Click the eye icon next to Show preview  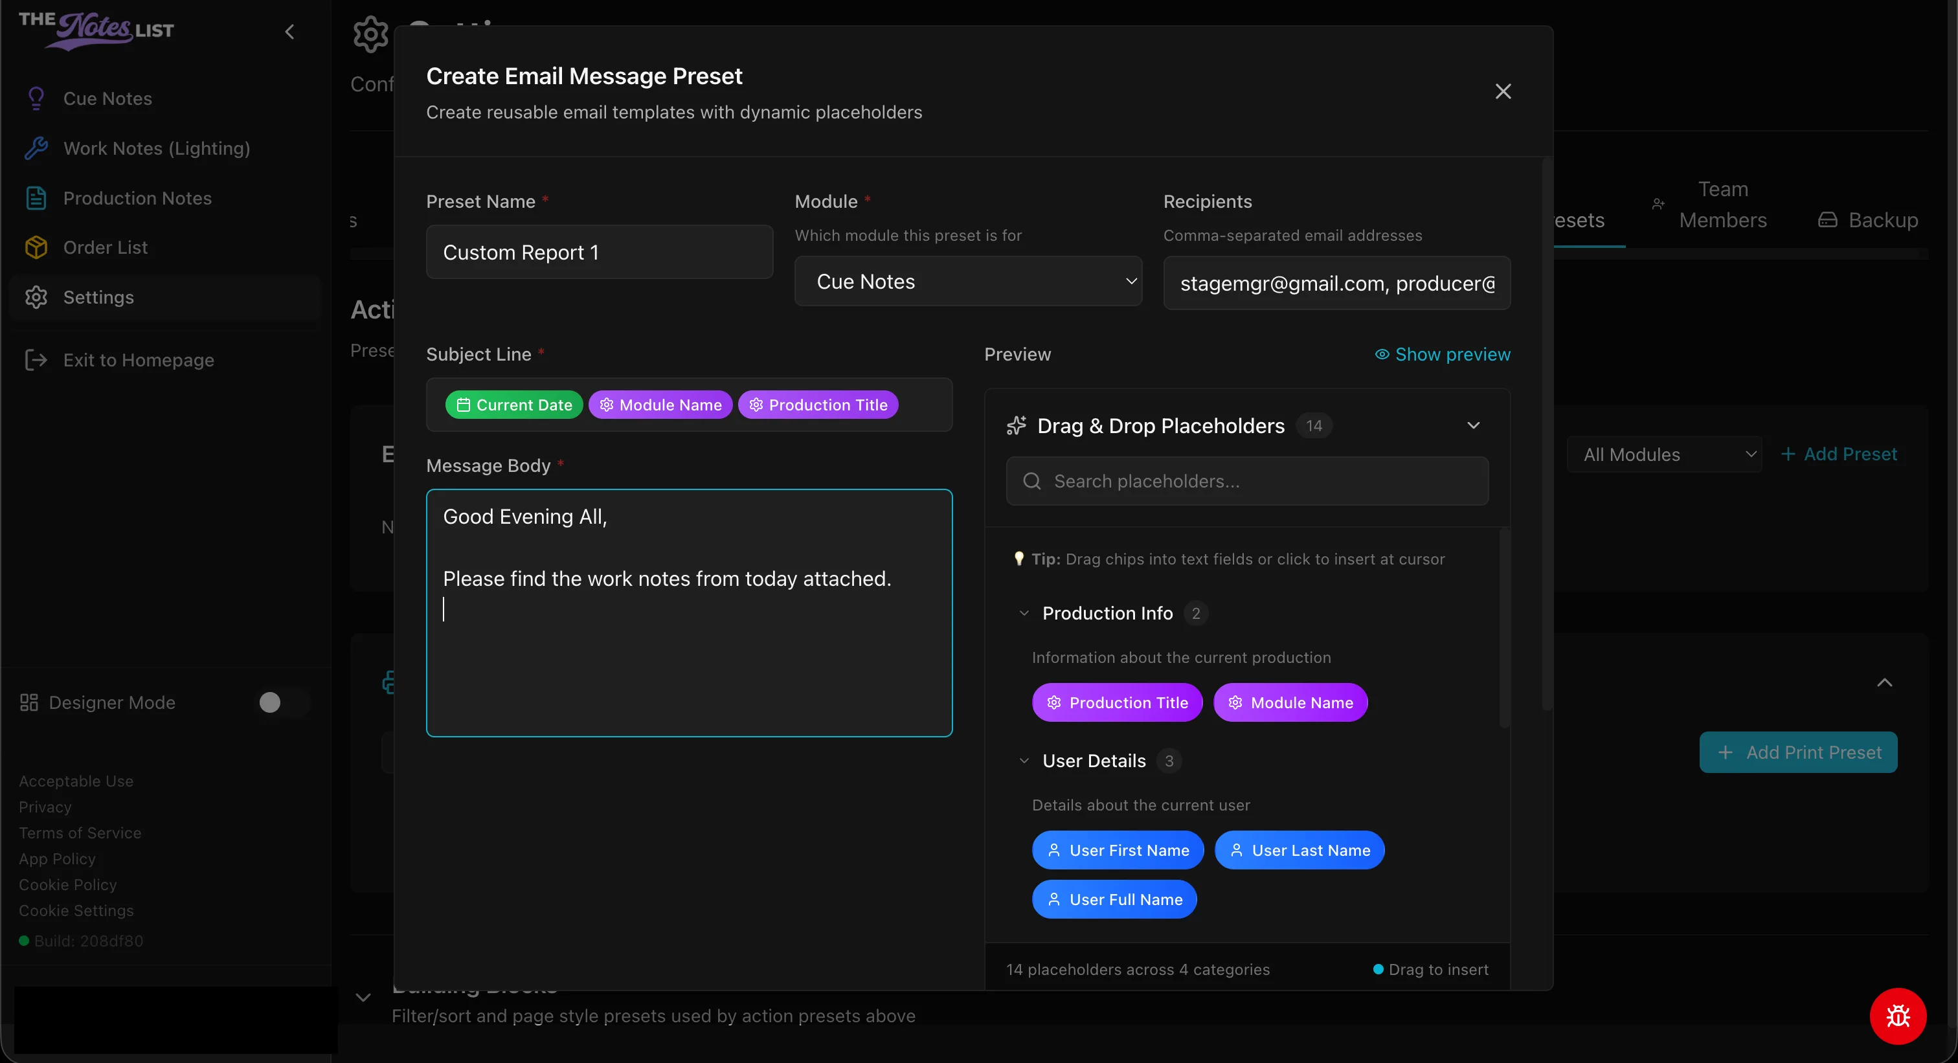(x=1382, y=354)
